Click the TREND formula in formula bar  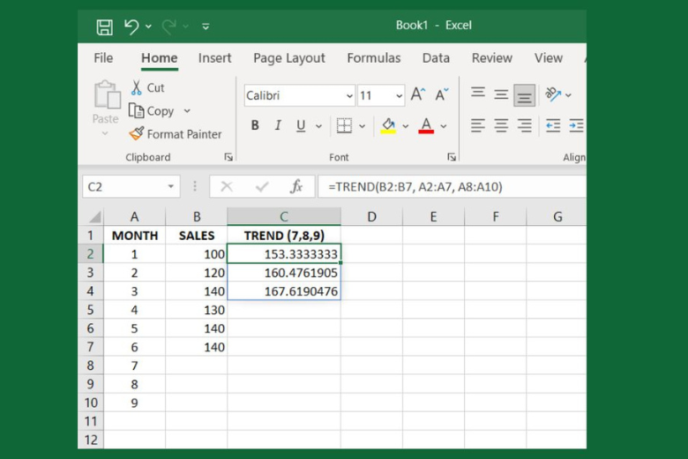pyautogui.click(x=415, y=186)
